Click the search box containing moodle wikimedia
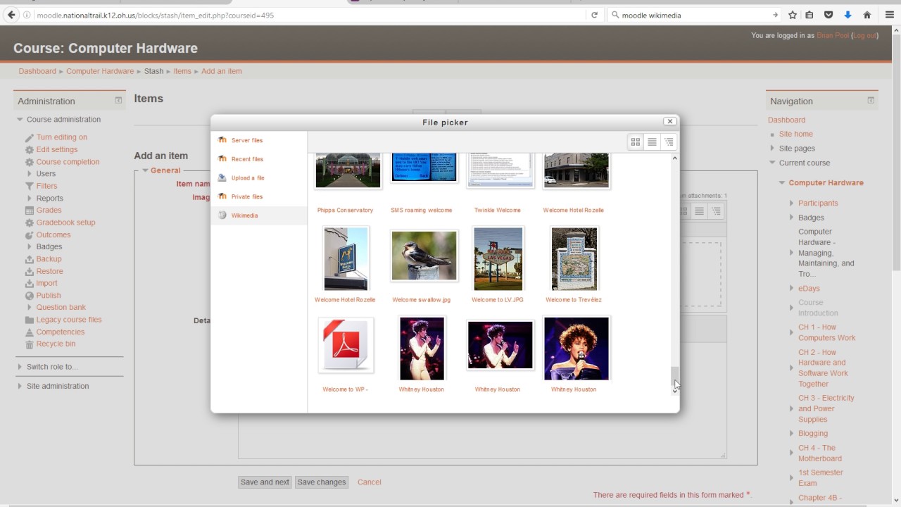This screenshot has width=901, height=507. coord(695,15)
